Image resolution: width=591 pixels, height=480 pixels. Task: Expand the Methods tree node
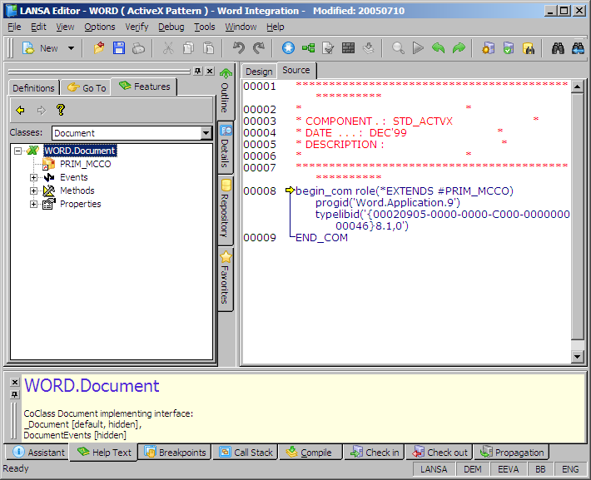pos(34,191)
